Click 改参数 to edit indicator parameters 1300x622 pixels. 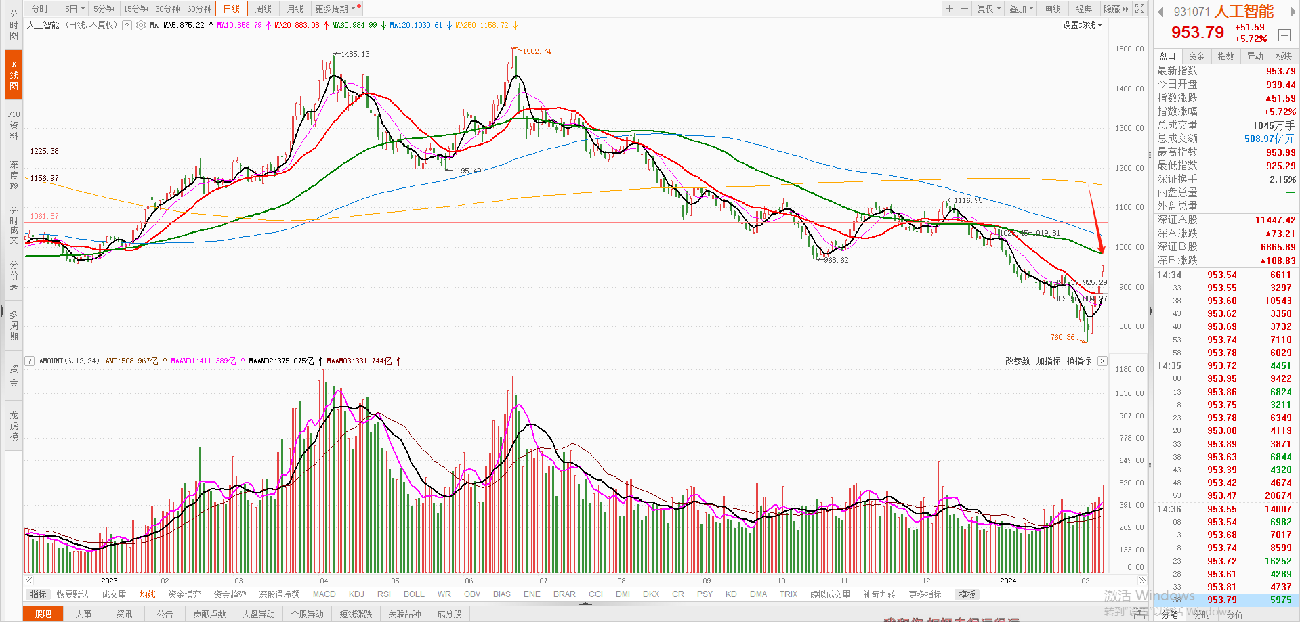[x=1017, y=361]
